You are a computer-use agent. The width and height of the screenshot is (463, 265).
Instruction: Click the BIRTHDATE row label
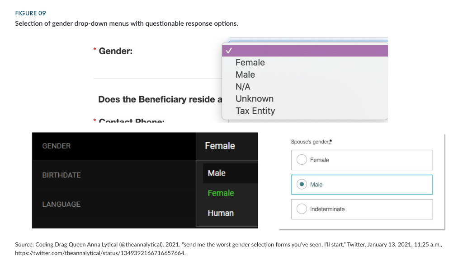coord(61,175)
